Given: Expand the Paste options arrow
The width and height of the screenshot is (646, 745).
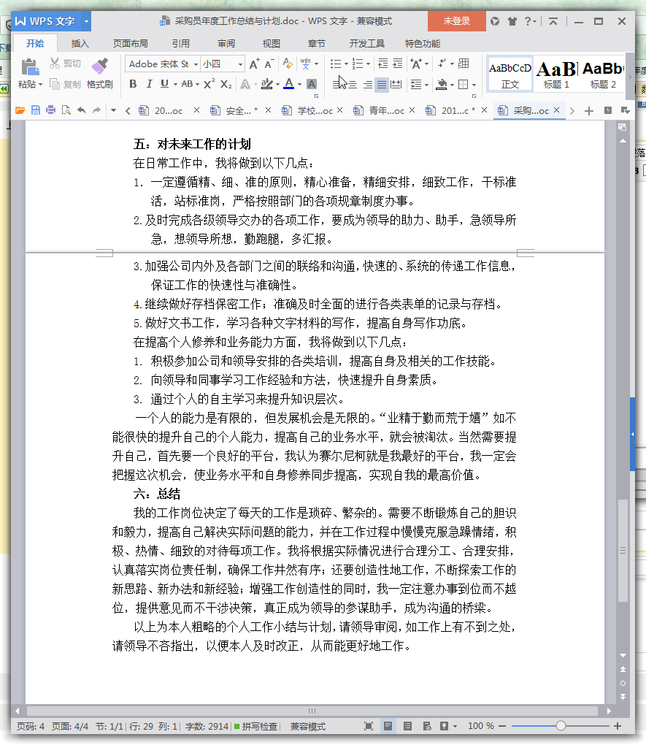Looking at the screenshot, I should pos(40,85).
